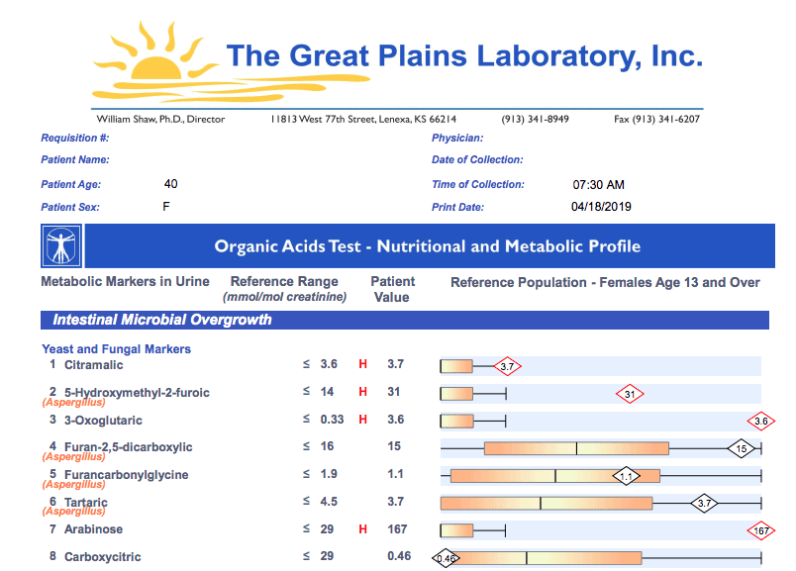
Task: Select the Furan-2,5-dicarboxylic marker name
Action: coord(129,447)
